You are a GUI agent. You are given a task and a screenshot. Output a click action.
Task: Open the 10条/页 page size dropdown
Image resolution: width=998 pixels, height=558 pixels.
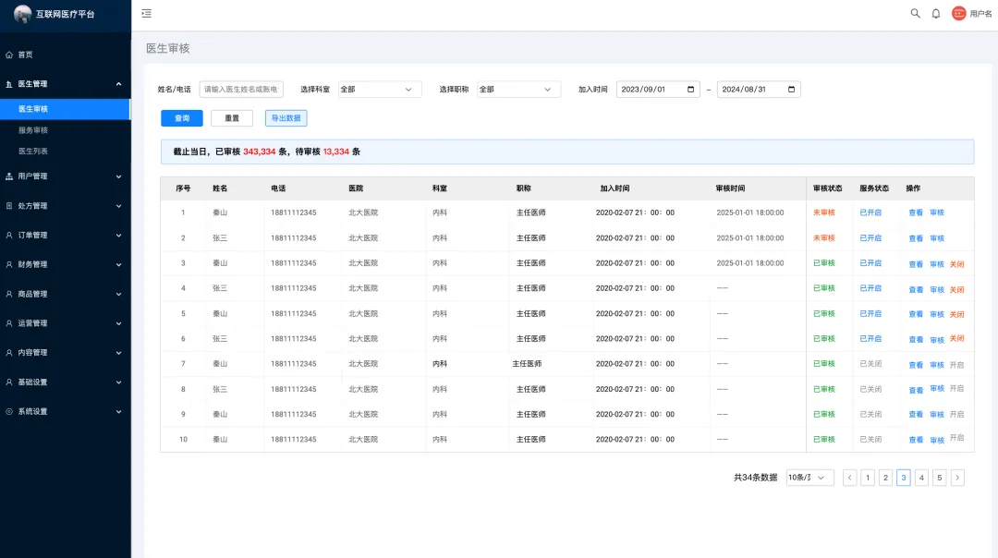click(809, 478)
